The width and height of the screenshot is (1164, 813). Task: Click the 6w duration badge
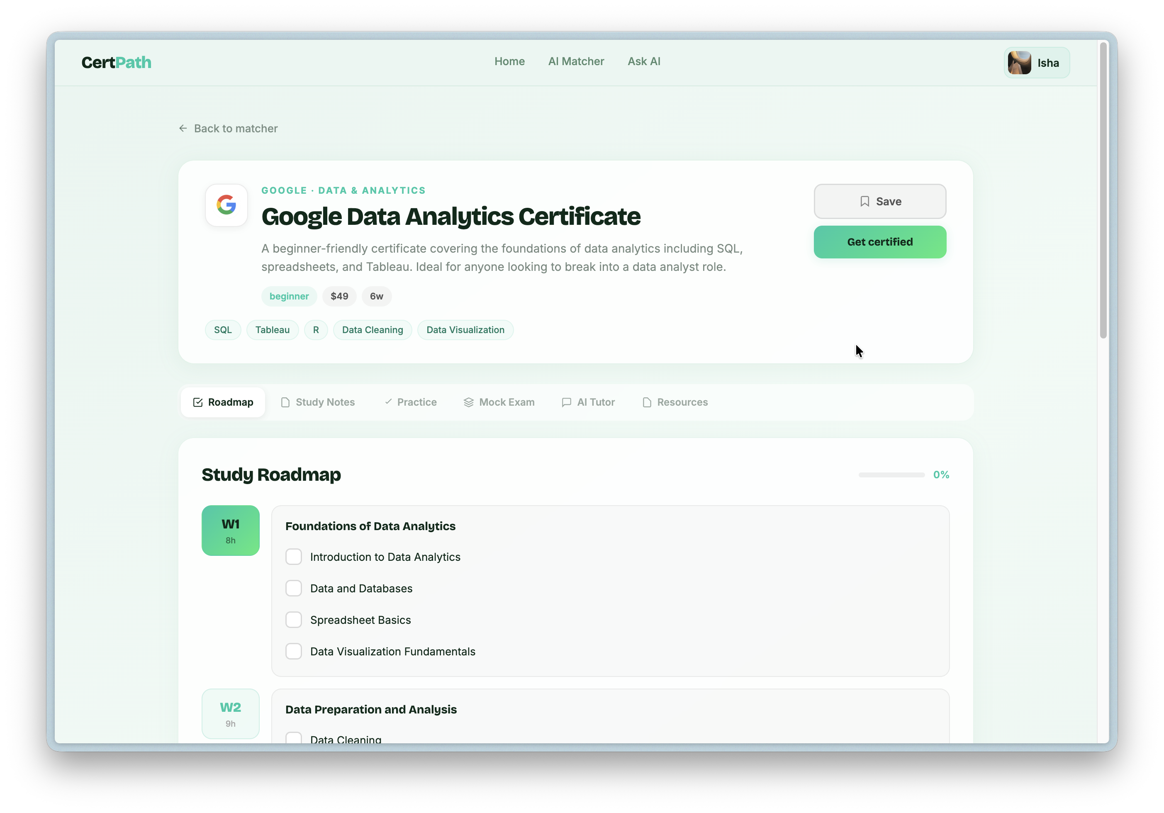[x=377, y=296]
